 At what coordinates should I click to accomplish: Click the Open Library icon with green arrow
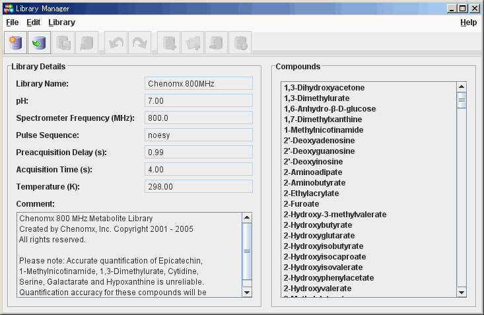pyautogui.click(x=39, y=43)
